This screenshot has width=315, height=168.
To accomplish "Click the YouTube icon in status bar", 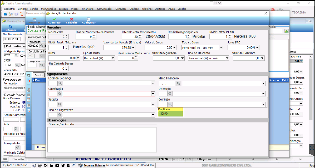I will coord(57,166).
